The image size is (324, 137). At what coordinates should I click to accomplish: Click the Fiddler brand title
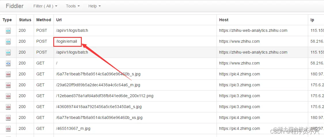[x=14, y=6]
